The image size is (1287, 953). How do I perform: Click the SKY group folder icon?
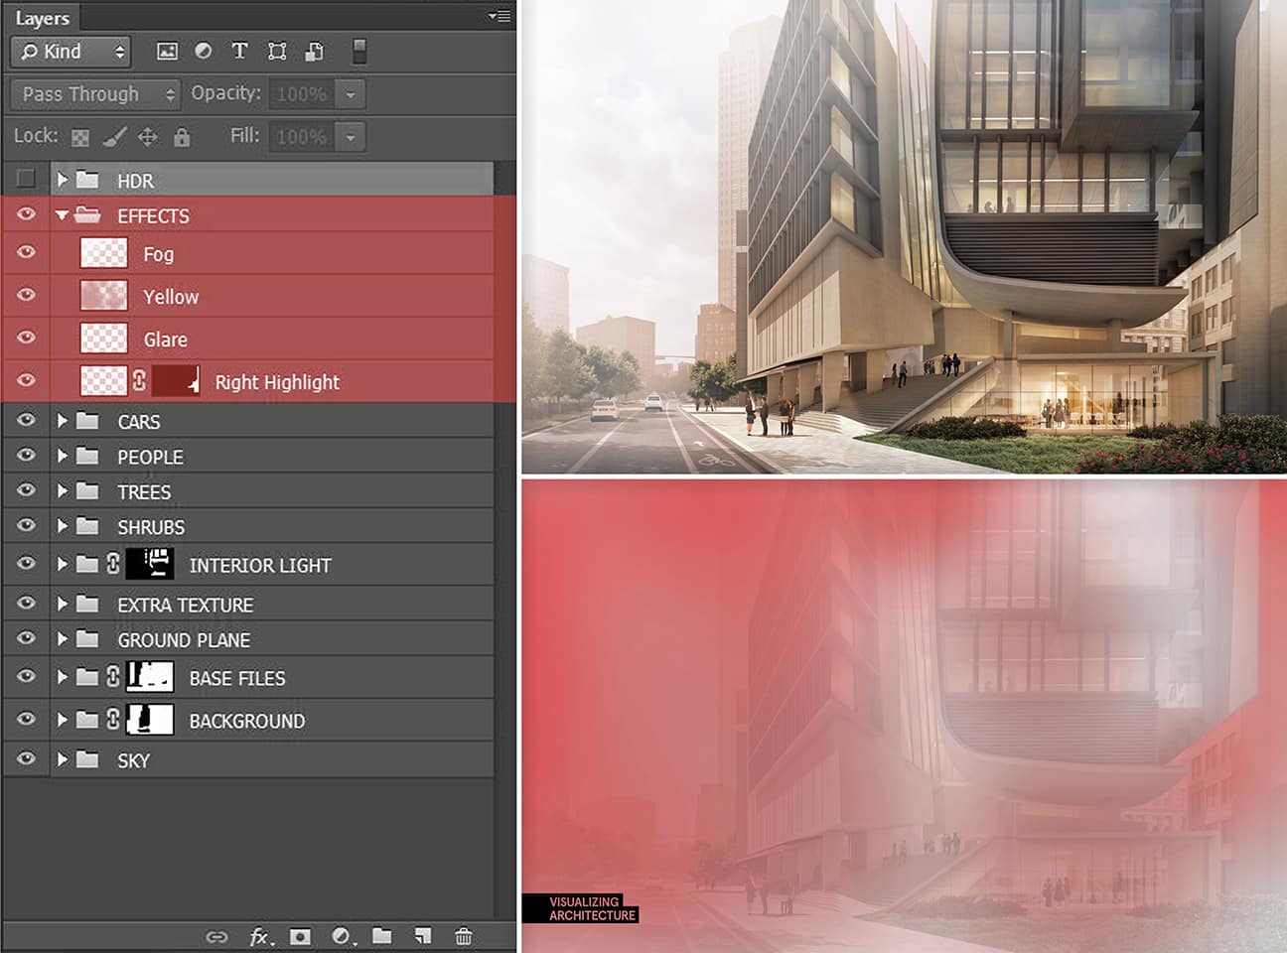coord(88,759)
